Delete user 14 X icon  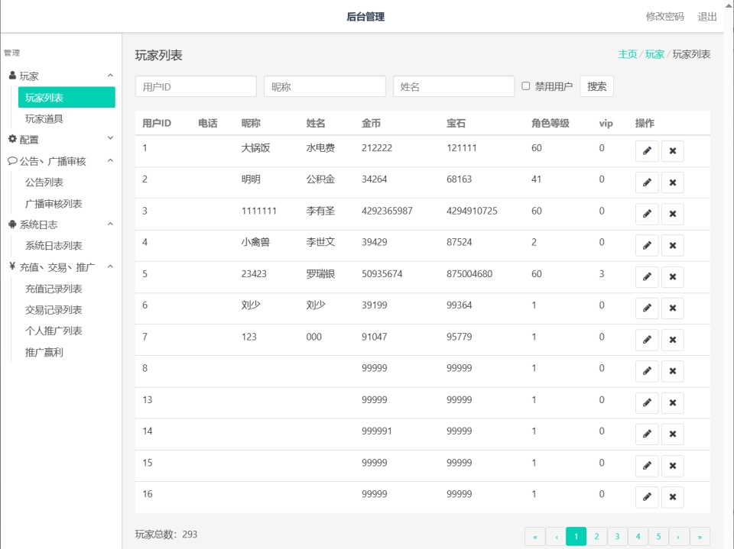[673, 434]
